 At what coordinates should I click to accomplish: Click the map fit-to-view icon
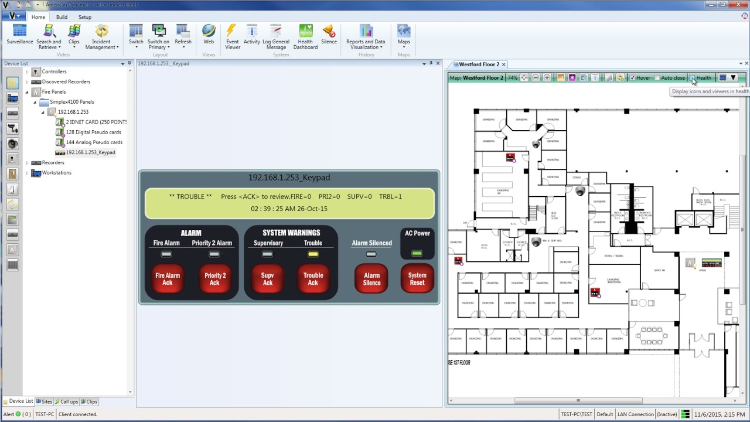point(524,78)
